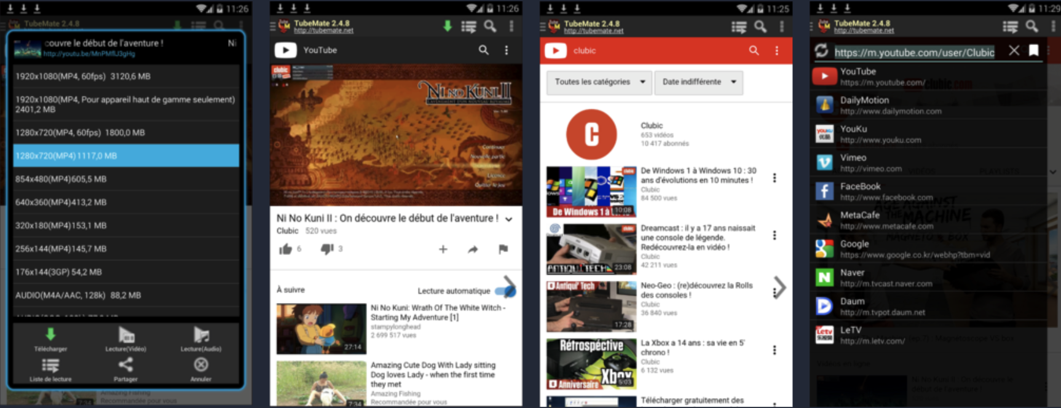Bookmark the page from the URL bar
The image size is (1061, 408).
coord(1034,50)
